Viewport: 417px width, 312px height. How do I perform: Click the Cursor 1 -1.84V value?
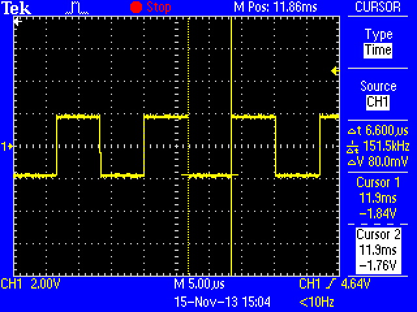coord(378,213)
